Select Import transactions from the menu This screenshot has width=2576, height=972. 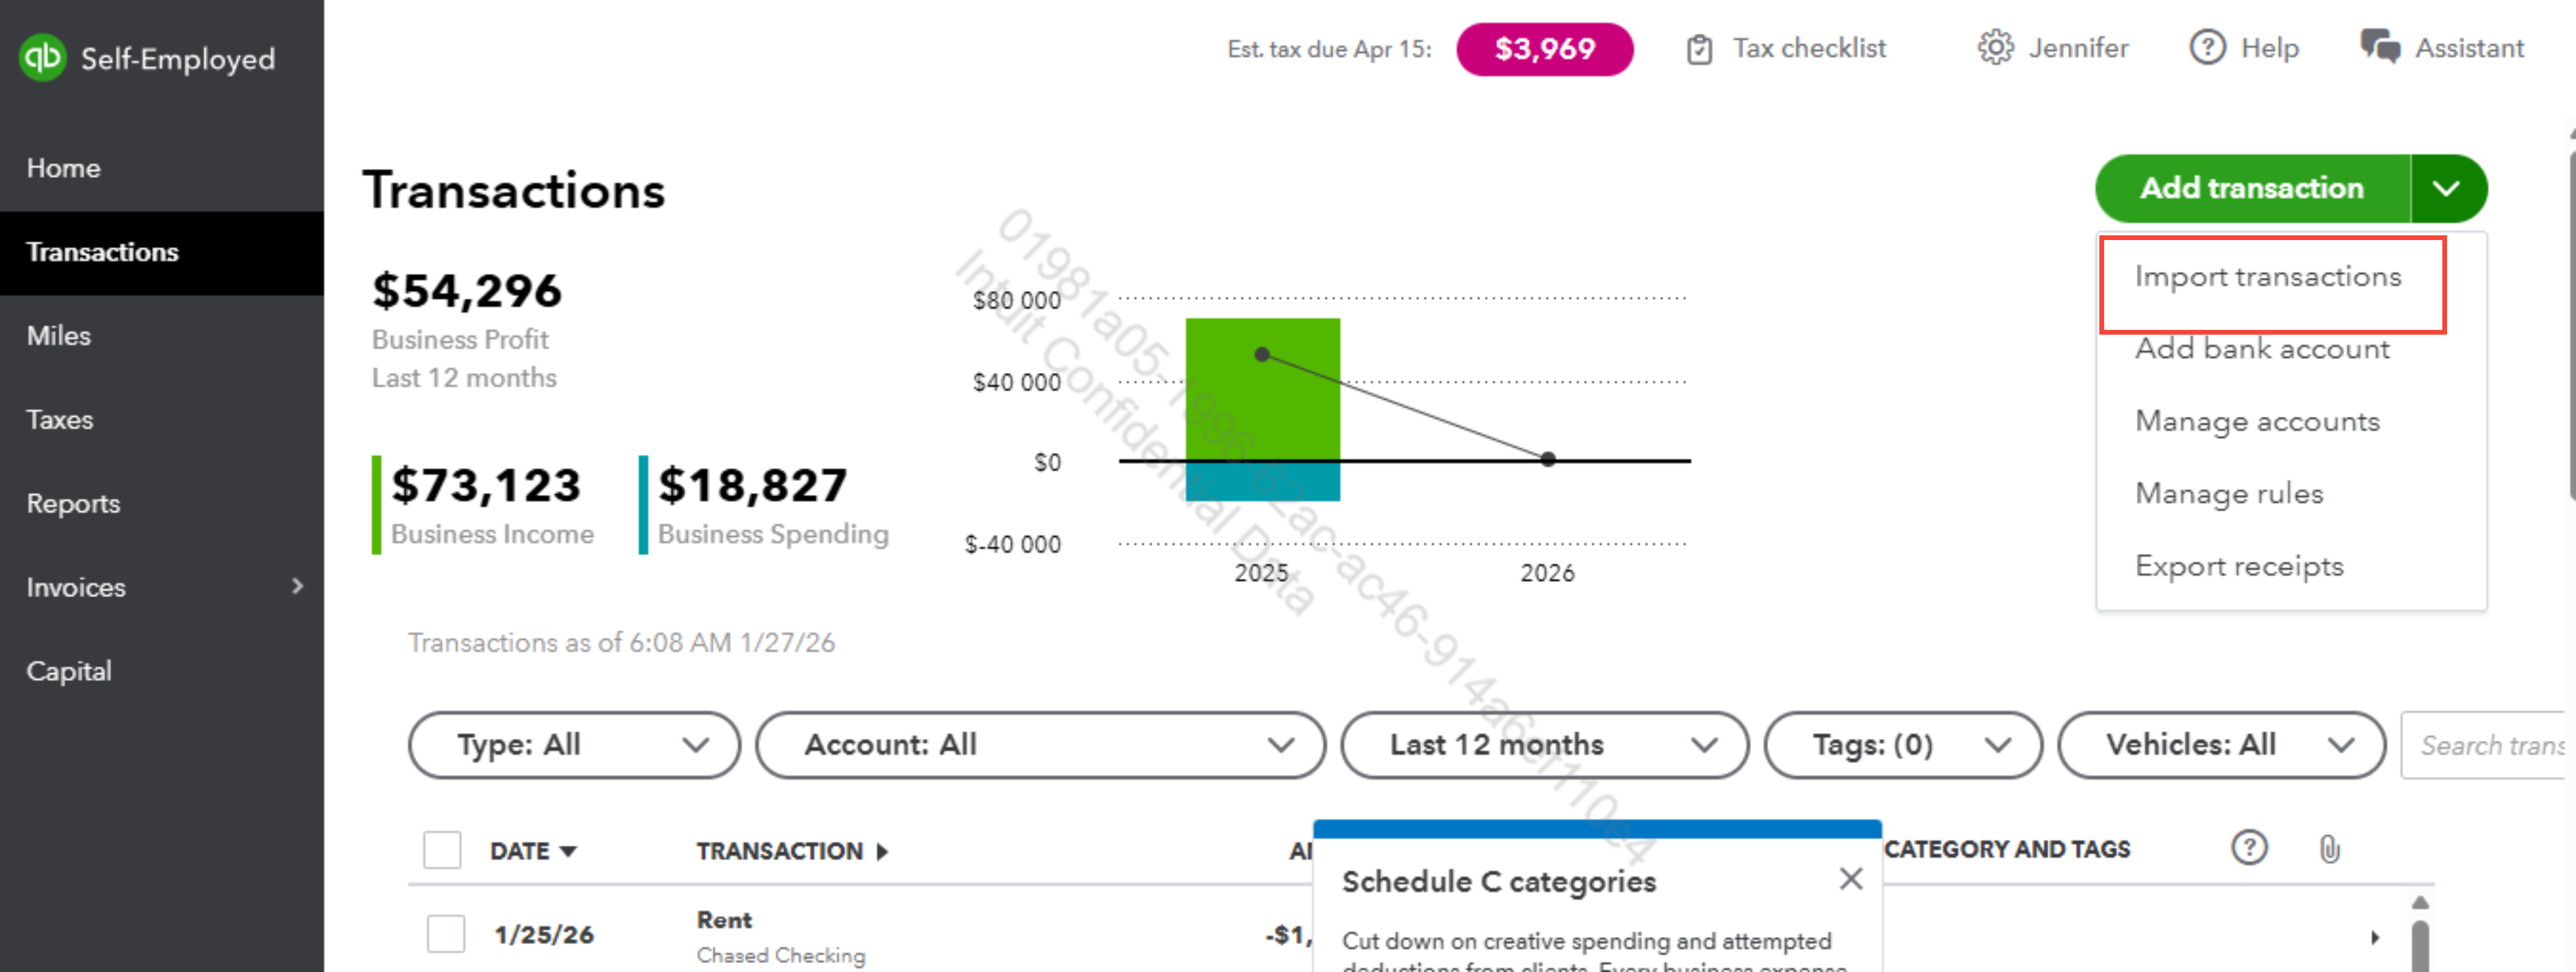2268,277
